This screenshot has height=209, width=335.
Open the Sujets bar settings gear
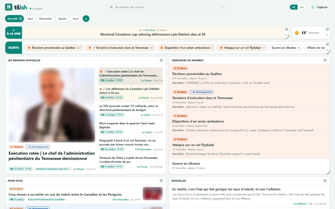point(327,44)
